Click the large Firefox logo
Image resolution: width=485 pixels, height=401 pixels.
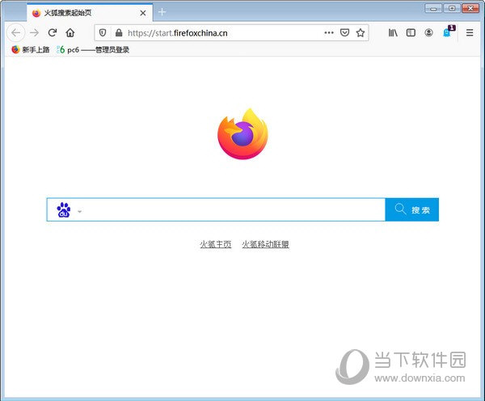tap(242, 134)
